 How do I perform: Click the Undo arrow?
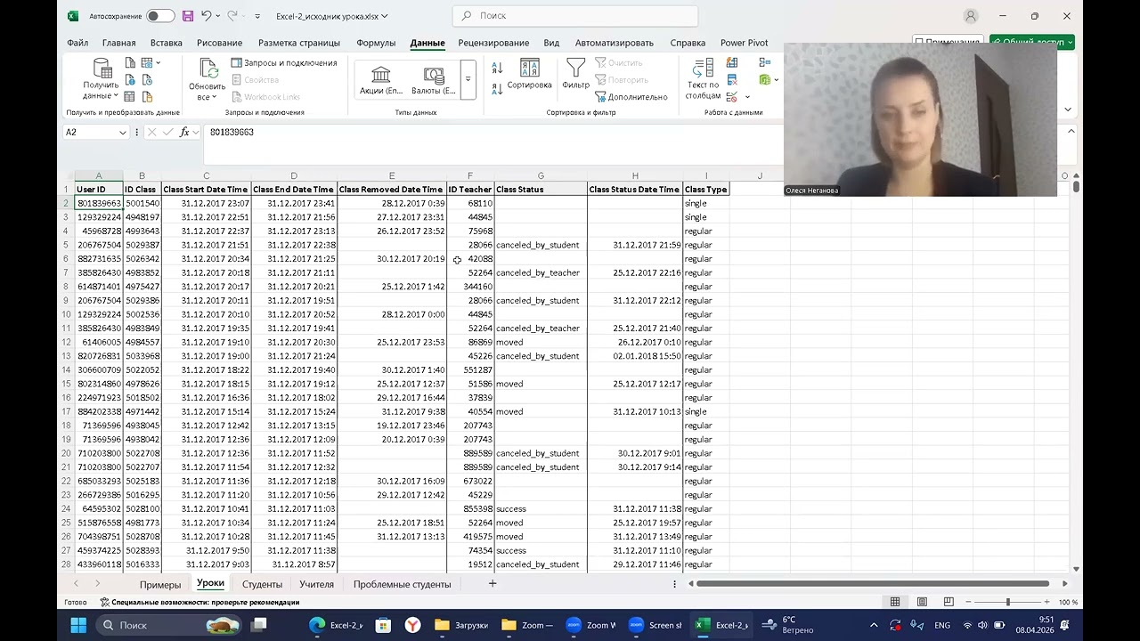pyautogui.click(x=207, y=16)
